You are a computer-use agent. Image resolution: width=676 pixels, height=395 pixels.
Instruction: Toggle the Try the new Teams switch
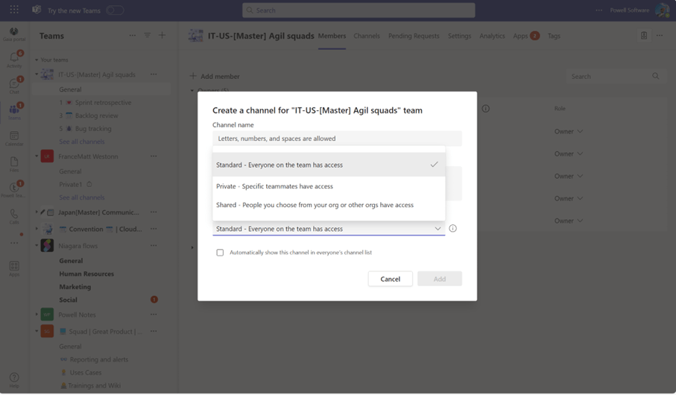(x=115, y=10)
